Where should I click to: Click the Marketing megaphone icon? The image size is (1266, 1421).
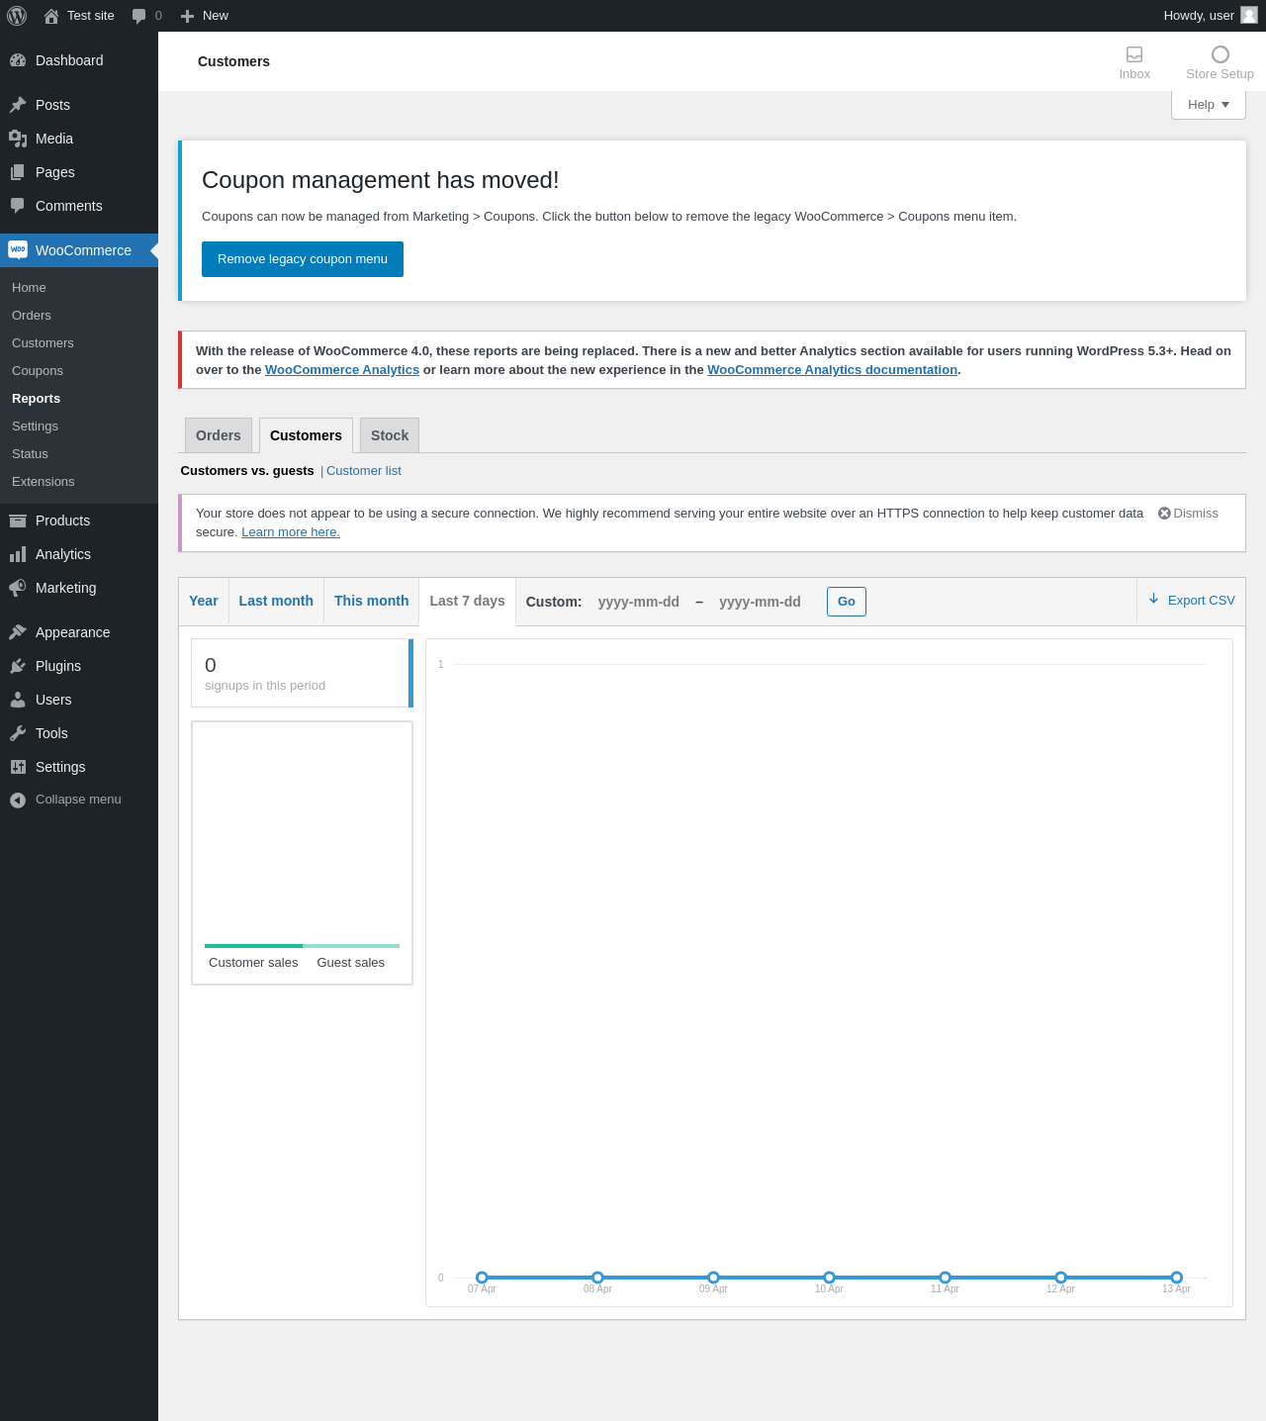18,588
